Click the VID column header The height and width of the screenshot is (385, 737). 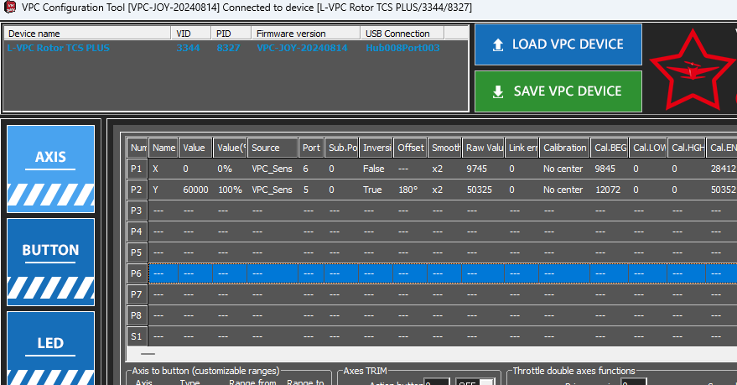click(191, 34)
